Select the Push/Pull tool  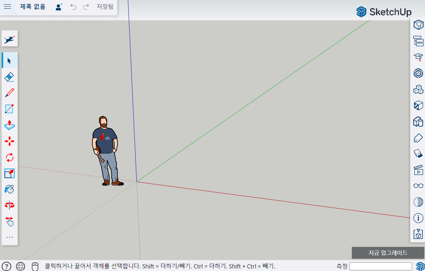coord(9,126)
